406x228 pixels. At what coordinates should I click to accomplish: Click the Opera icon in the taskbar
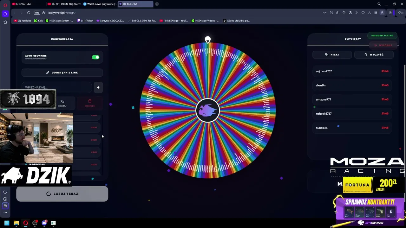click(x=25, y=223)
